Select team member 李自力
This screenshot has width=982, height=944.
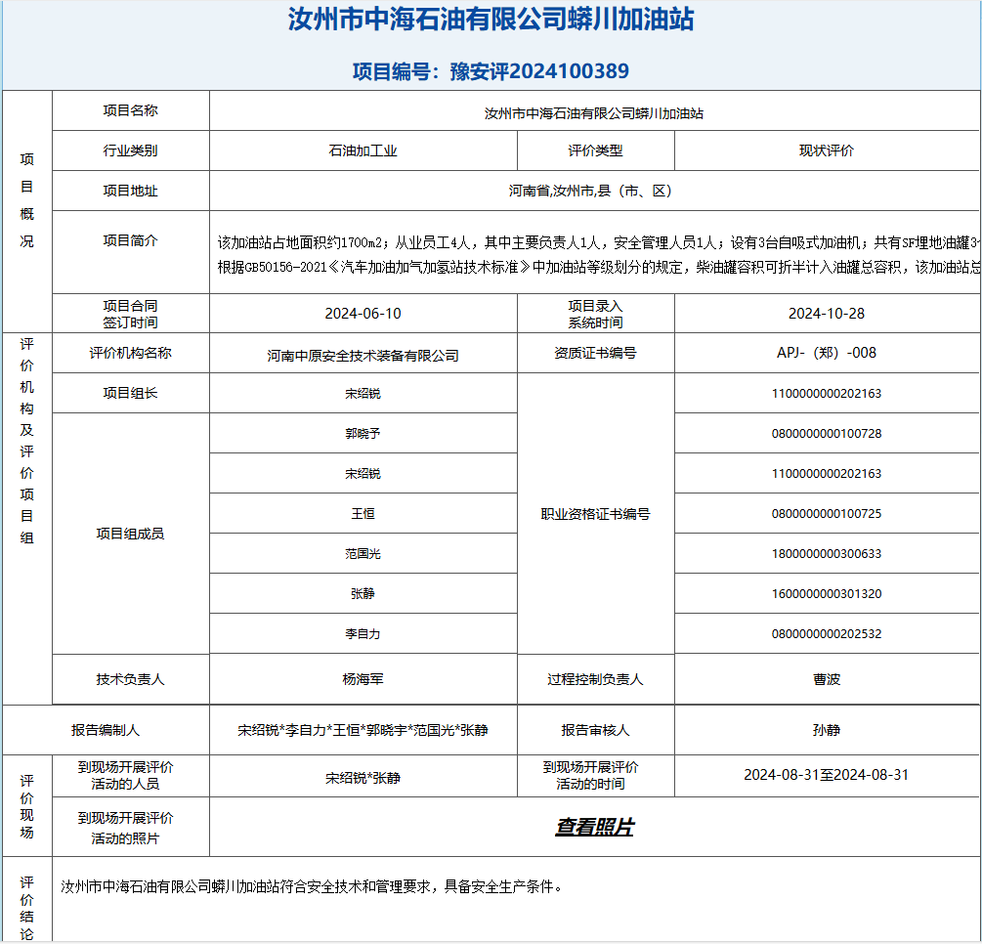click(x=363, y=634)
